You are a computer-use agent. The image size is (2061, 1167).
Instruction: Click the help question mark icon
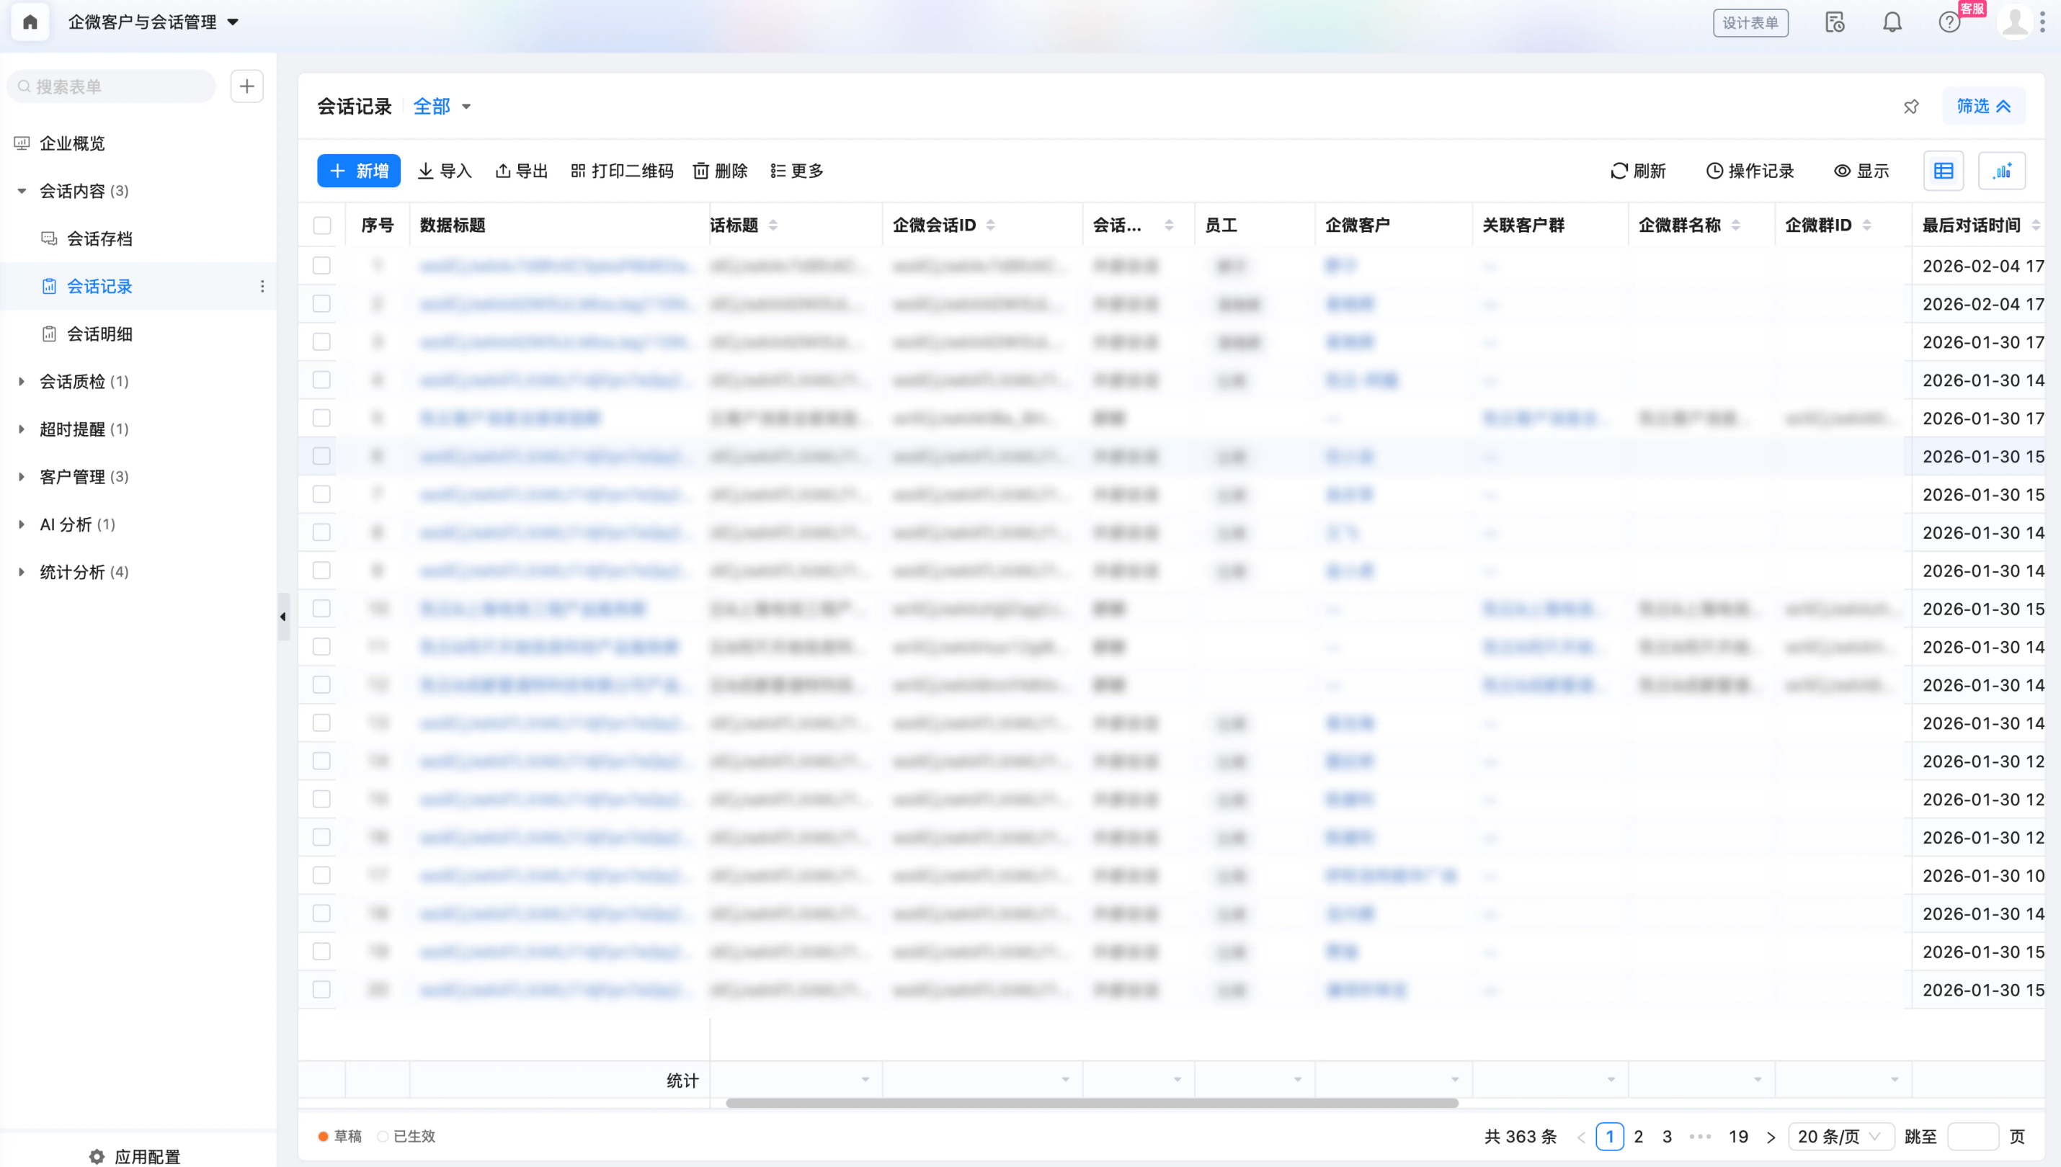1949,22
